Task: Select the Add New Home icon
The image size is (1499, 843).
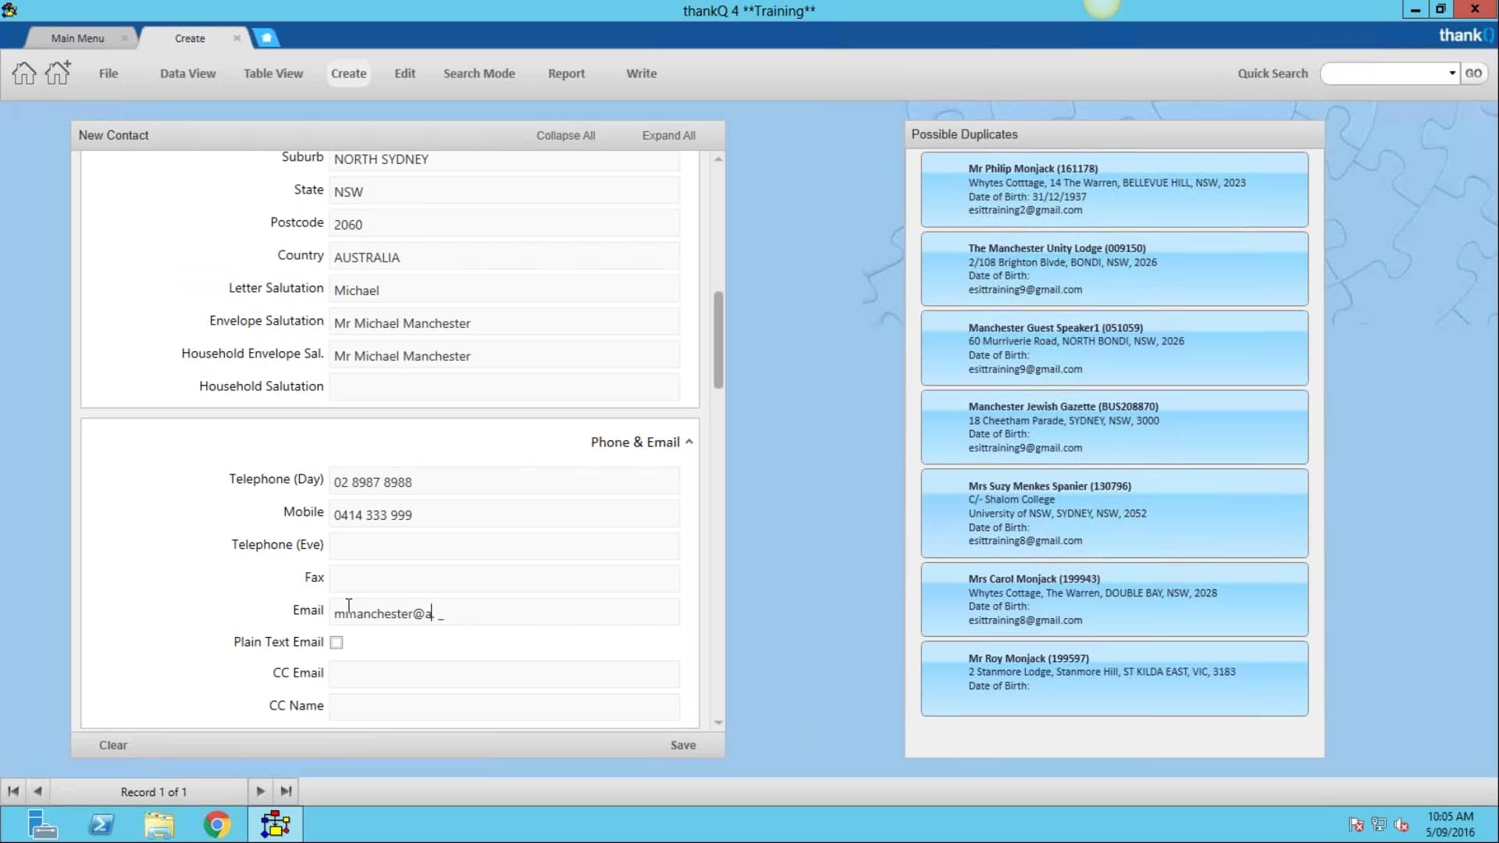Action: pyautogui.click(x=57, y=73)
